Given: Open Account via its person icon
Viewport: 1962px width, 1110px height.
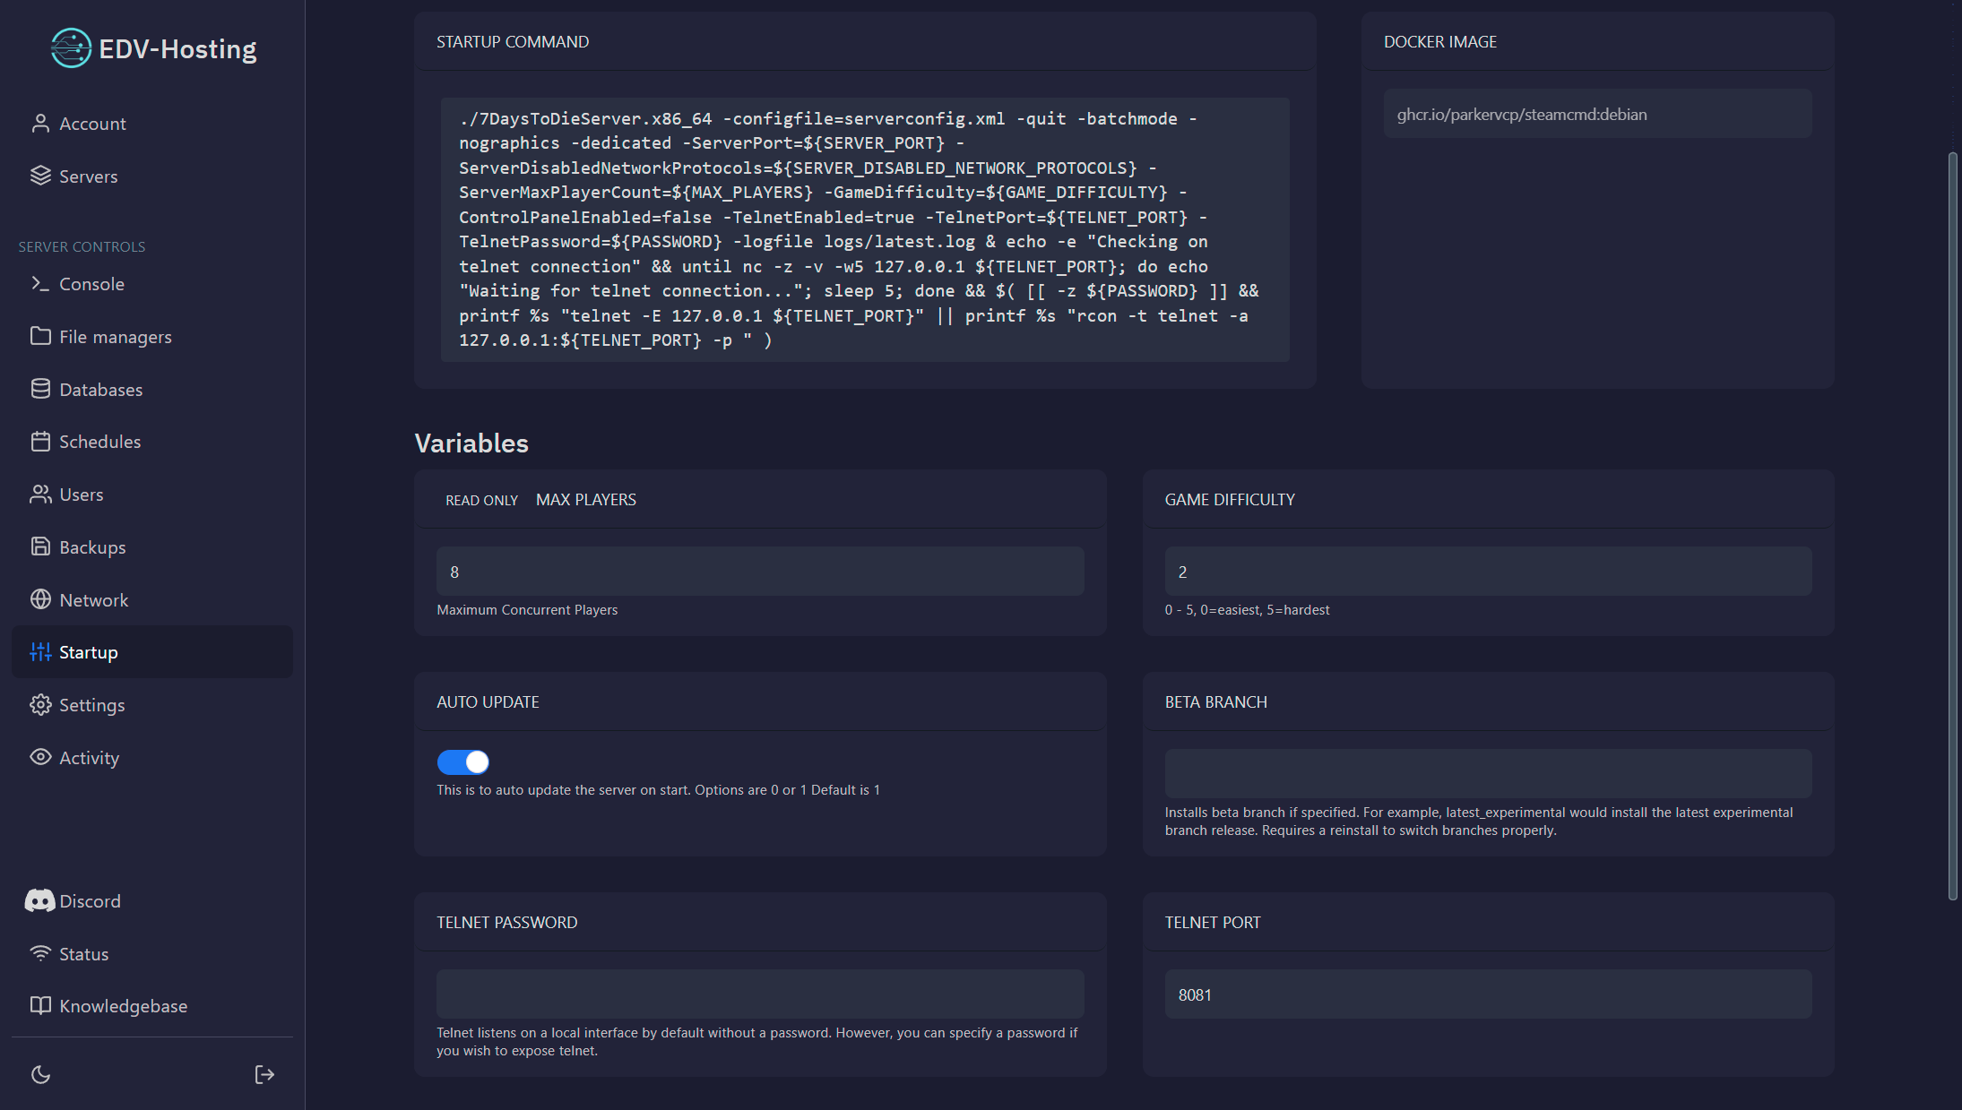Looking at the screenshot, I should click(x=40, y=124).
